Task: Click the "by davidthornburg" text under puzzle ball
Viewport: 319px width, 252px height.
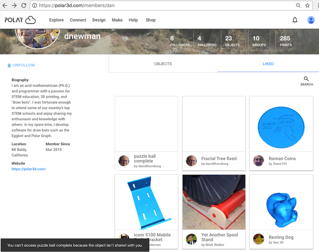Action: pyautogui.click(x=147, y=166)
